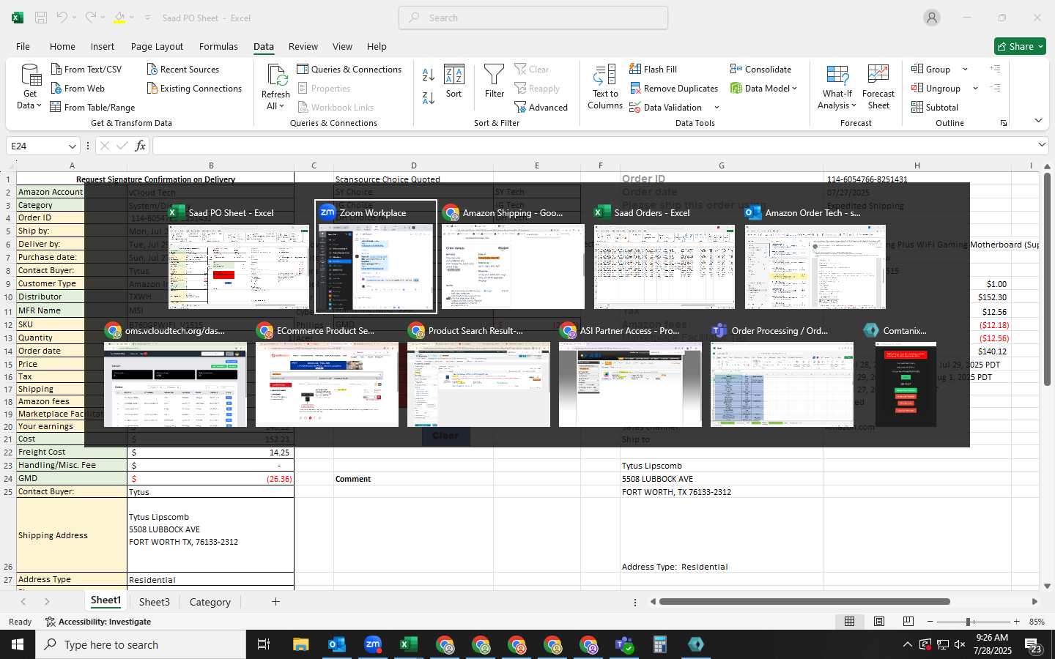Viewport: 1055px width, 659px height.
Task: Click the Insert Function fx icon
Action: pos(140,146)
